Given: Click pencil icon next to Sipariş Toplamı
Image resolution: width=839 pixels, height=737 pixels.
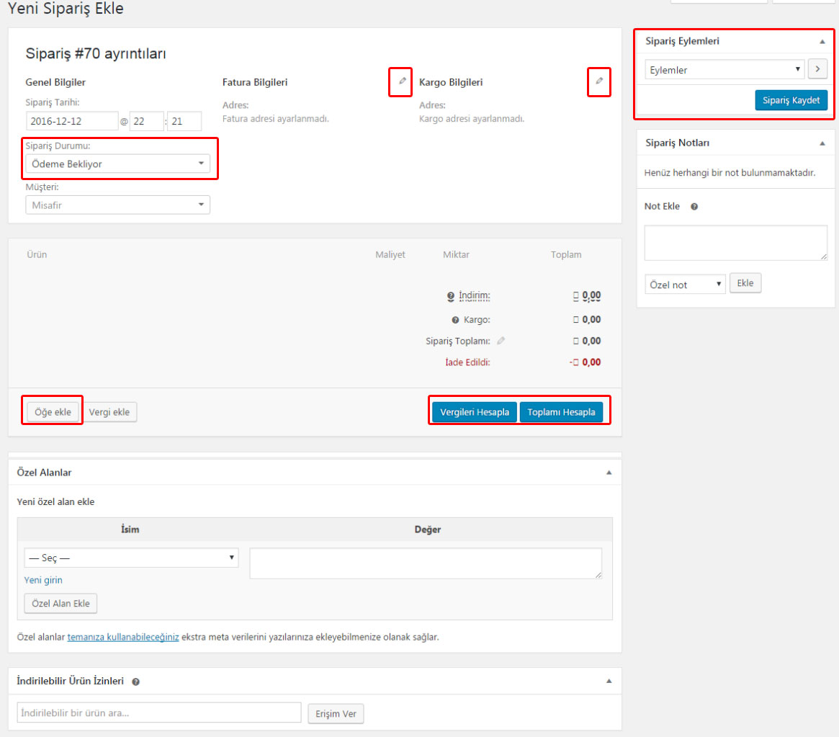Looking at the screenshot, I should click(x=501, y=340).
